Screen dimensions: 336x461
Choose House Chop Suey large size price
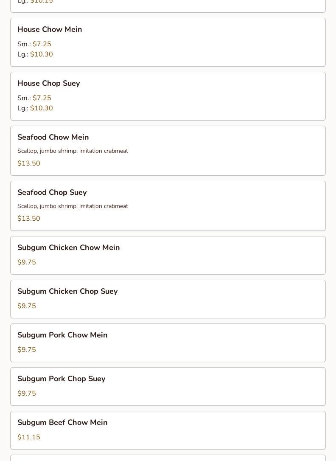point(41,108)
